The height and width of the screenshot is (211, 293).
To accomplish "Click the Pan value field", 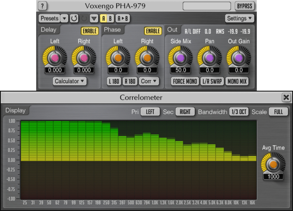I will pyautogui.click(x=209, y=70).
